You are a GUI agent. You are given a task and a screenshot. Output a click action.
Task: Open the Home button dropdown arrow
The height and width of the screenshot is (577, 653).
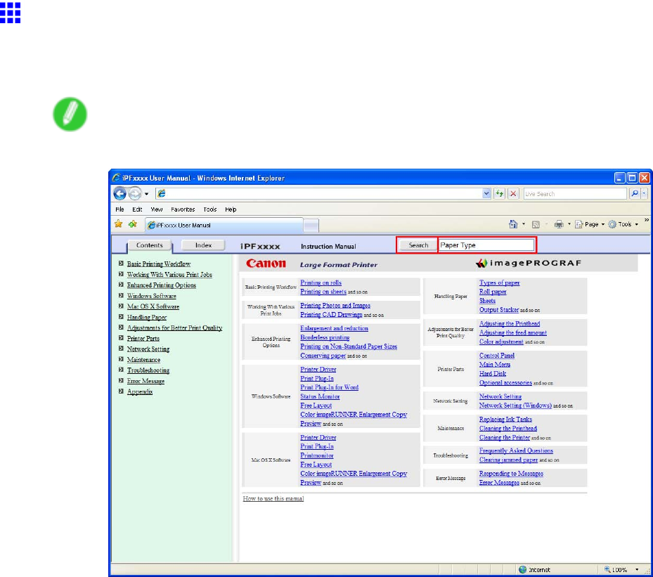point(524,224)
